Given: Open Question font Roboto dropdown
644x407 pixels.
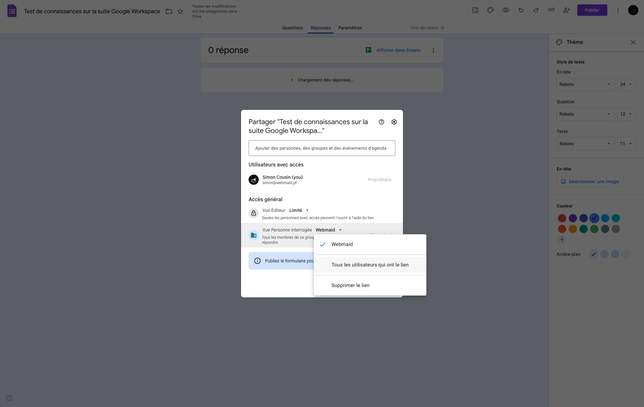Looking at the screenshot, I should click(585, 114).
